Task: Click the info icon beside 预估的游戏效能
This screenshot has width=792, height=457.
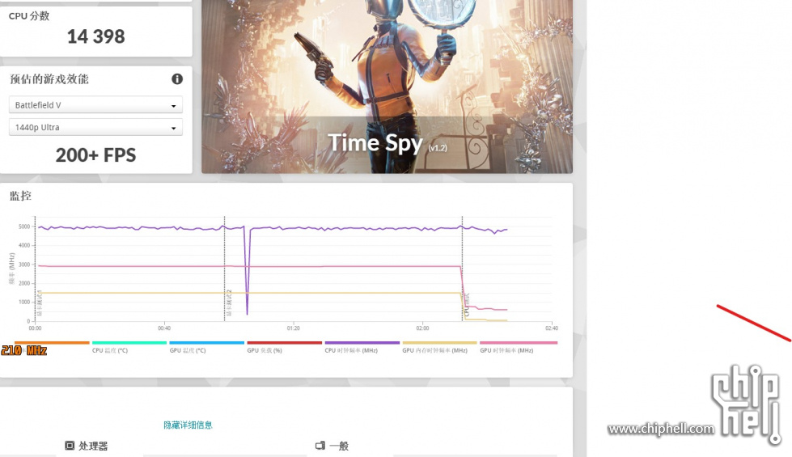Action: pos(177,78)
